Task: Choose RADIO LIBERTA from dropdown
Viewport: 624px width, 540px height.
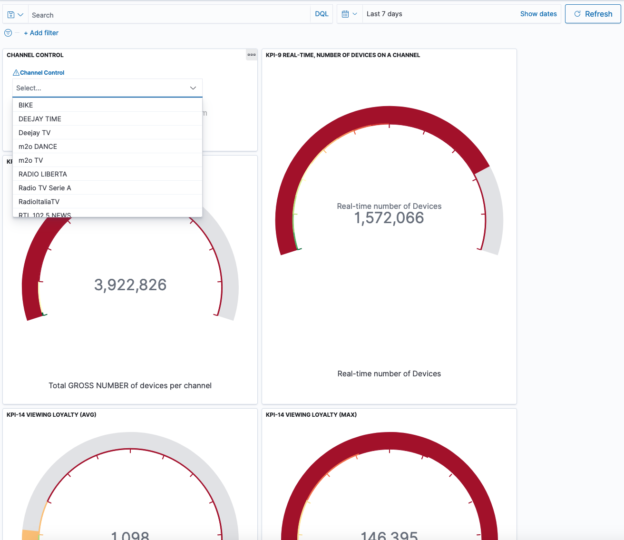Action: [43, 174]
